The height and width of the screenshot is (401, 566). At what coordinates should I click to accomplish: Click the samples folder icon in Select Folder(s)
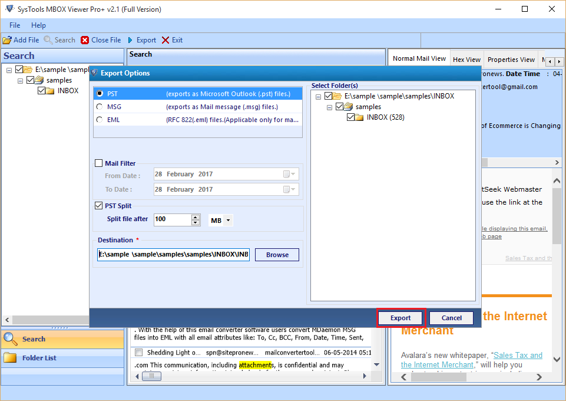(x=349, y=107)
